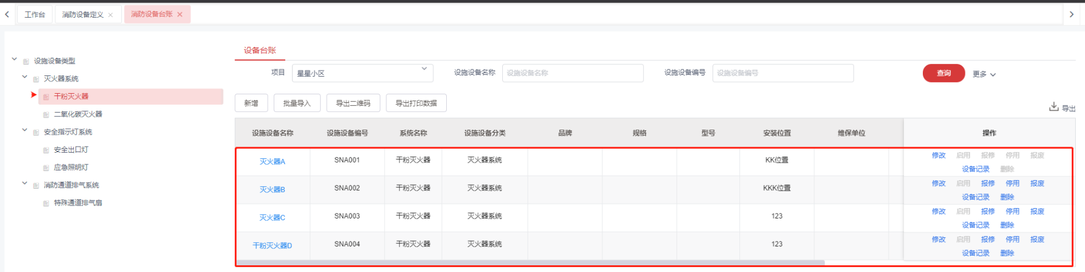Click the 导出二维码 button
Viewport: 1085px width, 272px height.
coord(353,103)
